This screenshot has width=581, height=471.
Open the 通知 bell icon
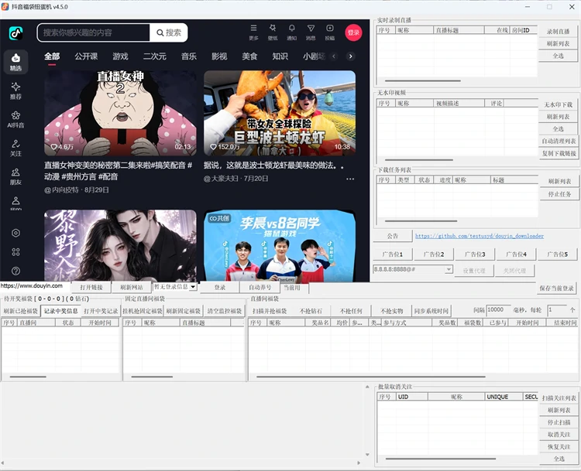pyautogui.click(x=291, y=32)
